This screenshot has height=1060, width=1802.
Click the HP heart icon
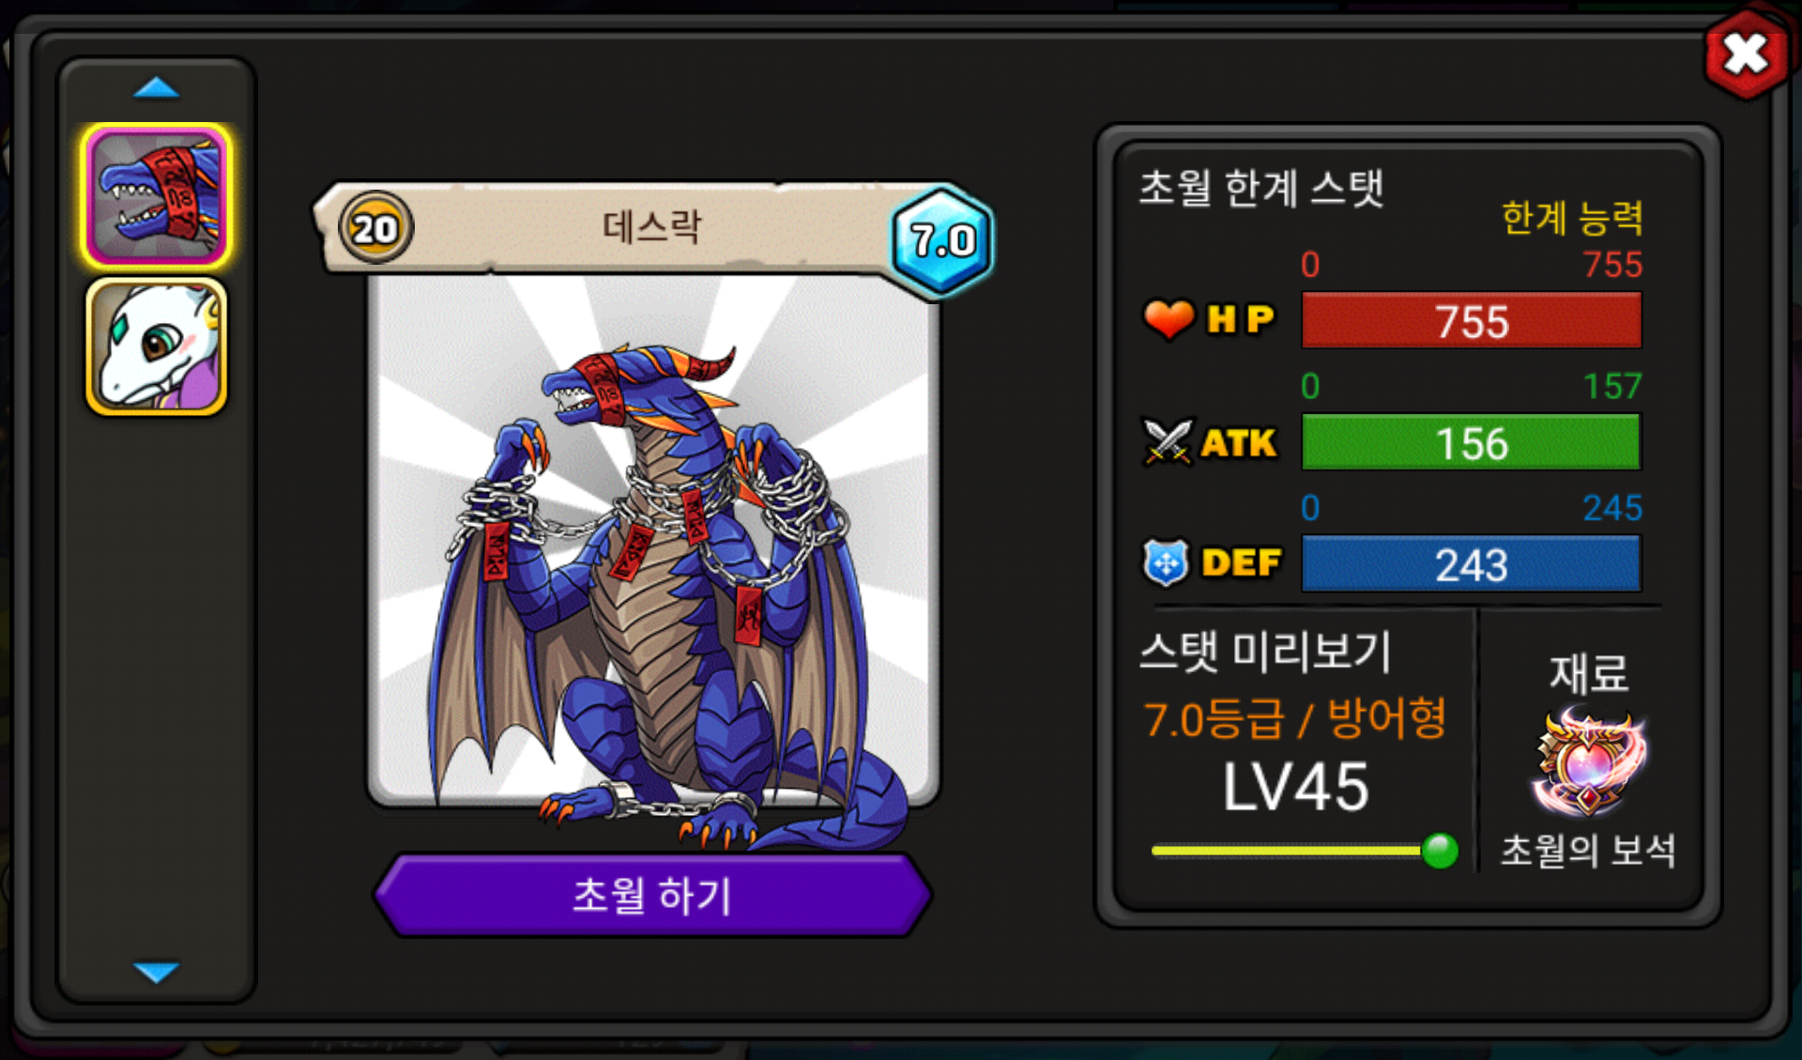tap(1168, 319)
